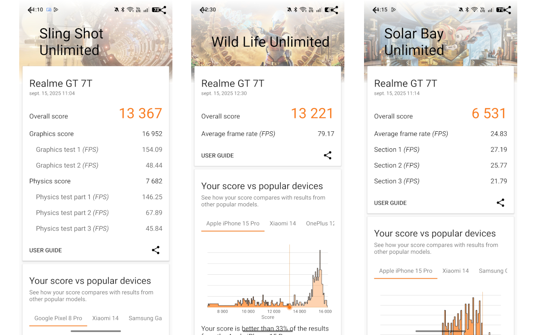Share the Wild Life result card score
Image resolution: width=536 pixels, height=335 pixels.
[327, 155]
